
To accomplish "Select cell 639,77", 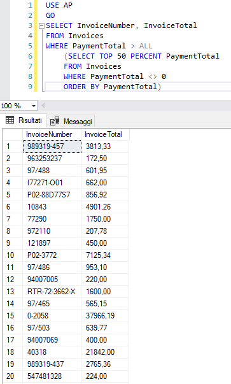I will coord(105,328).
